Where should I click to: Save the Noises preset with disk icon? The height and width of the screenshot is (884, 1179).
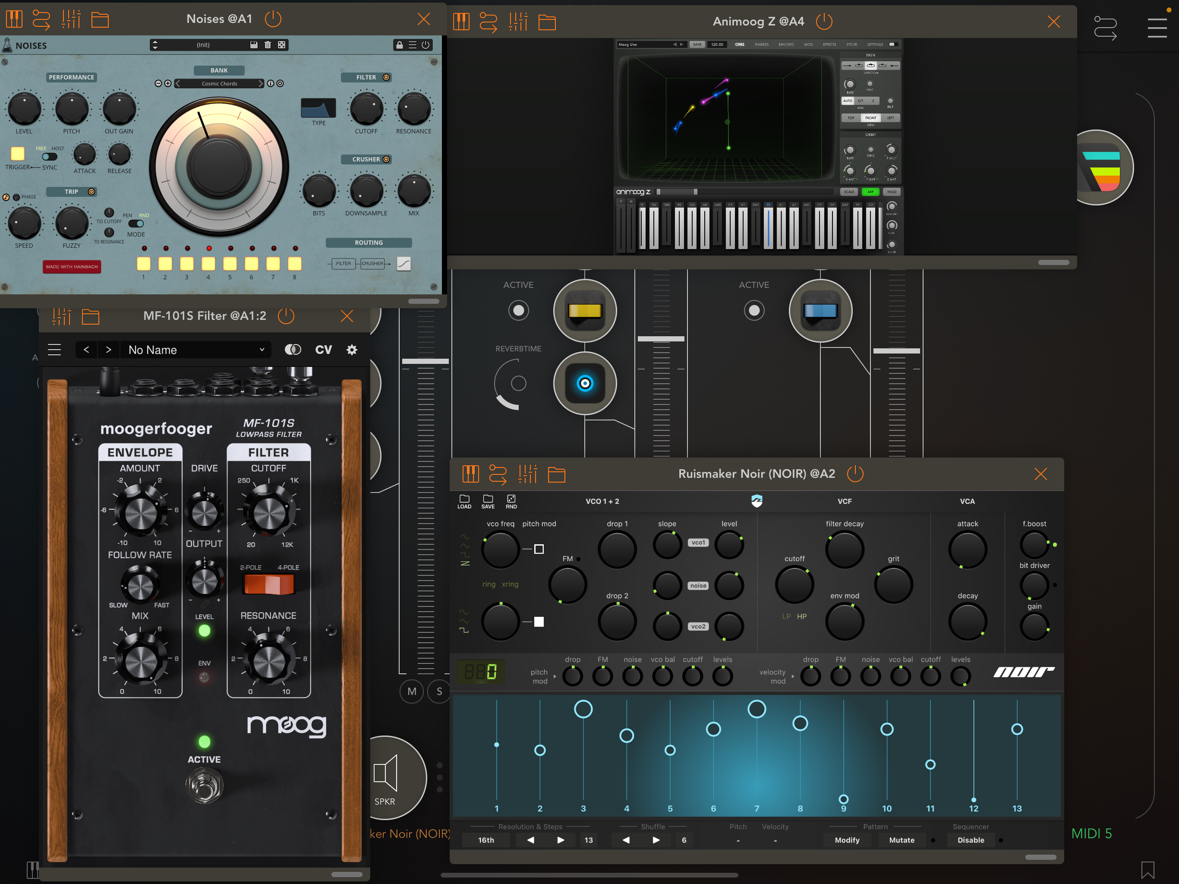(254, 45)
